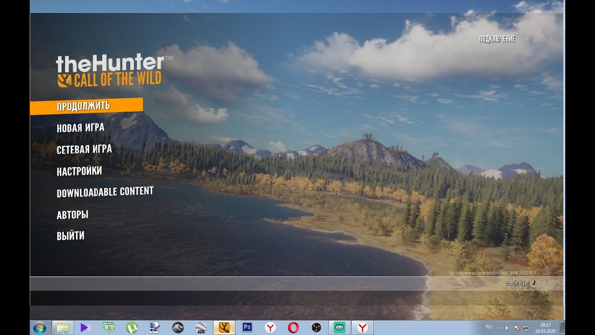Screen dimensions: 595x335
Task: Open uTorrent from the taskbar
Action: point(132,328)
